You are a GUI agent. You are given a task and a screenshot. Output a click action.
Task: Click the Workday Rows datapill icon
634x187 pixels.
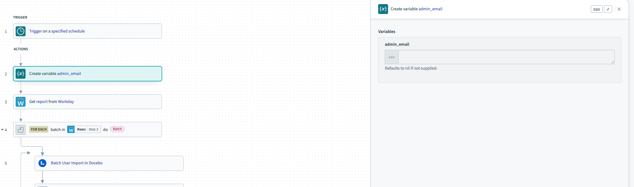[71, 129]
